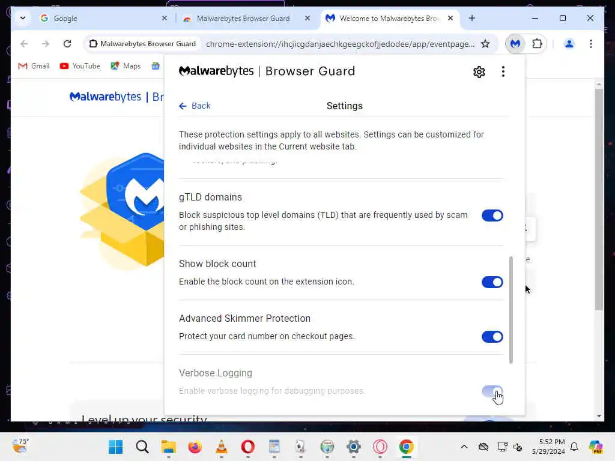The height and width of the screenshot is (461, 615).
Task: Open Windows Start menu
Action: [x=115, y=447]
